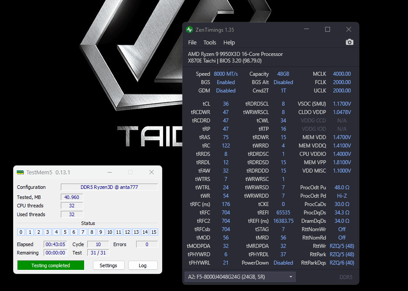Select thread status box 7 in TestMem5
Viewport: 408px width, 291px height.
[x=83, y=232]
